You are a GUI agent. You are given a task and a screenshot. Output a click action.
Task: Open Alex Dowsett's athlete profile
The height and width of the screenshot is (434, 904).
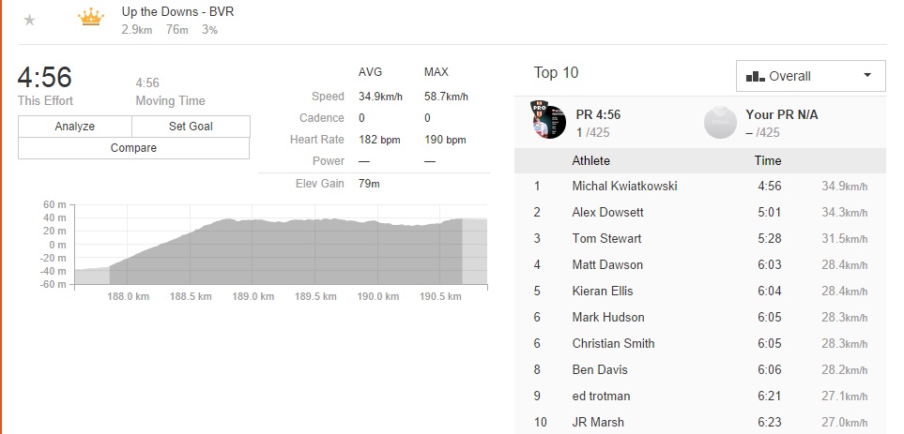pyautogui.click(x=609, y=212)
